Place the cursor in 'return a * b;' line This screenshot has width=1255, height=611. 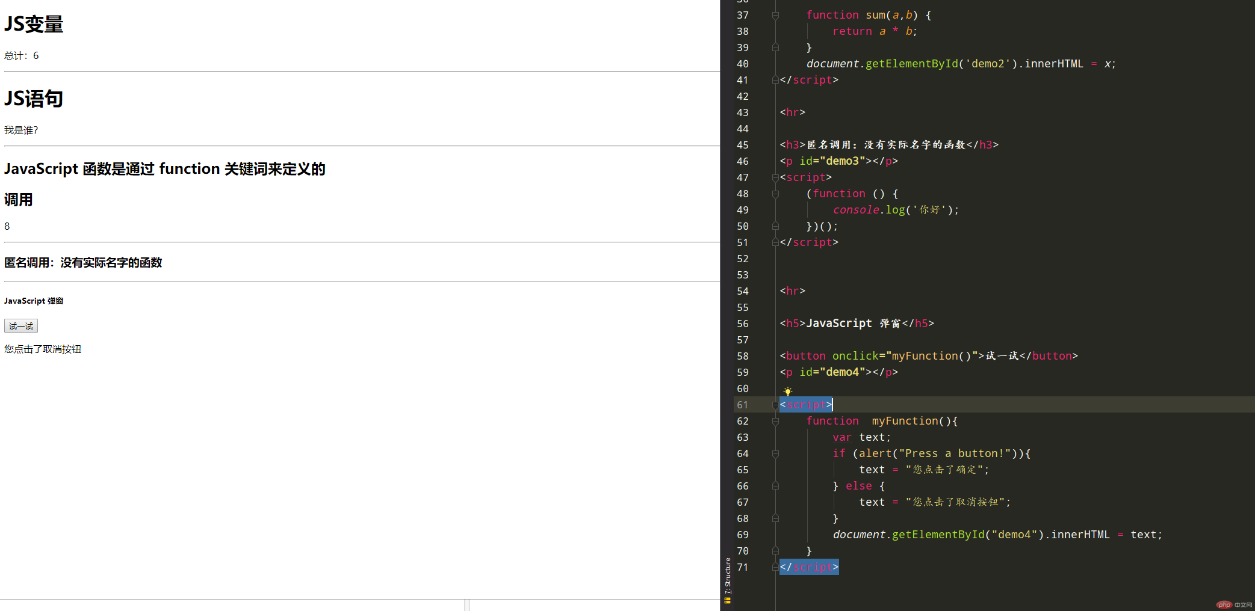pos(875,31)
